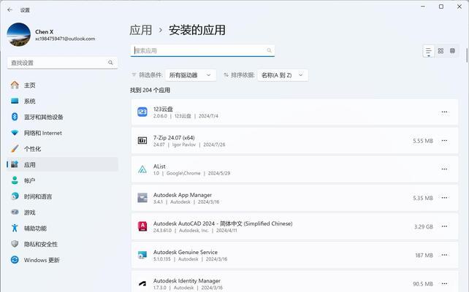Open more options for 123云盘
Viewport: 469px width, 292px height.
(444, 112)
